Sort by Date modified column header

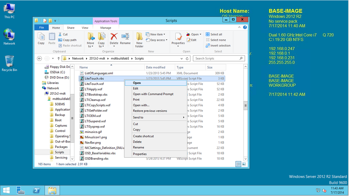(160, 68)
